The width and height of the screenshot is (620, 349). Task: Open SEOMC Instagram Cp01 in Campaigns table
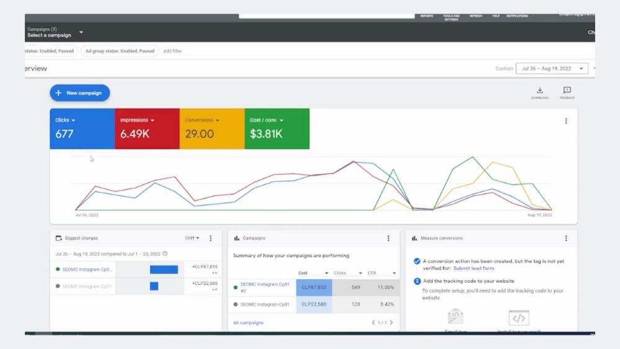pyautogui.click(x=265, y=304)
